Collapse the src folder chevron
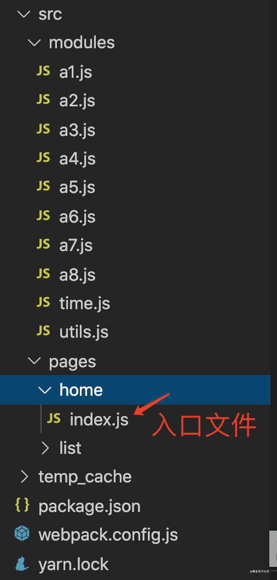The height and width of the screenshot is (580, 277). click(24, 14)
